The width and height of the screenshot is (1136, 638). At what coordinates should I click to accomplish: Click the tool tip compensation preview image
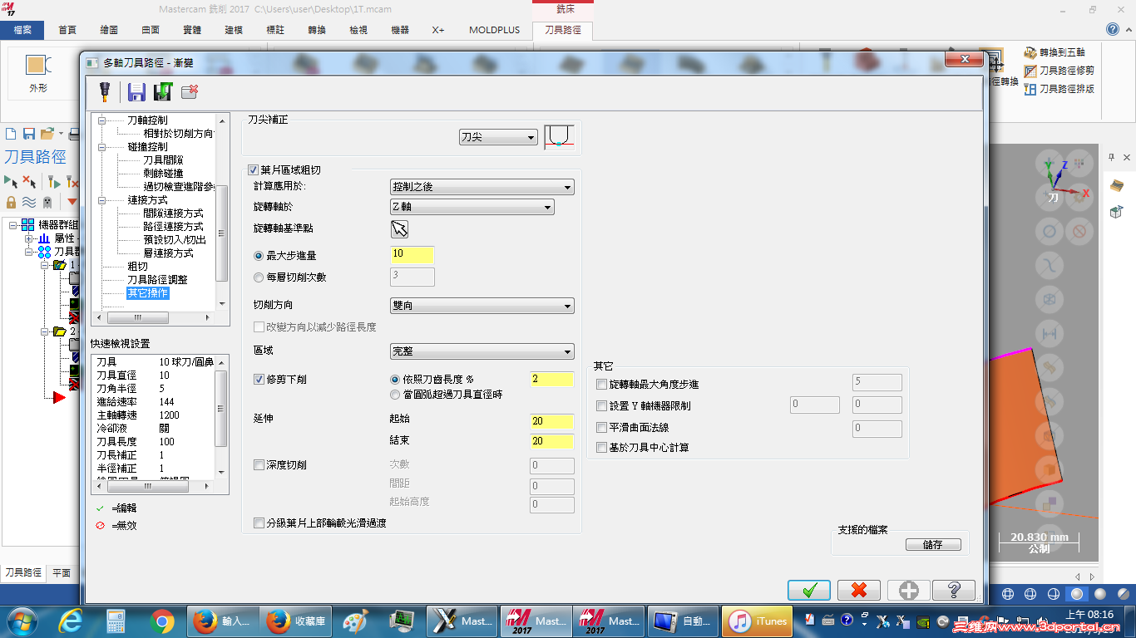click(559, 137)
